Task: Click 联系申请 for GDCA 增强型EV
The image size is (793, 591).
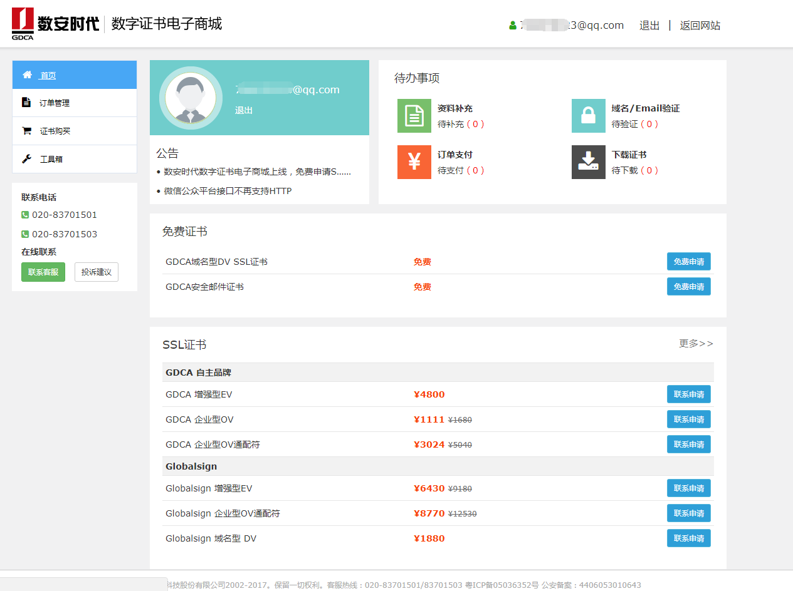Action: [x=688, y=394]
